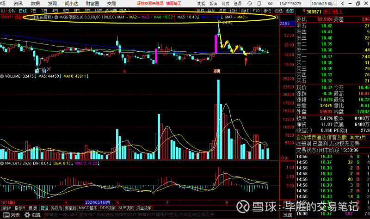Screen dimensions: 370x219
Task: Click the 证券交易未登录 login link
Action: pos(150,3)
